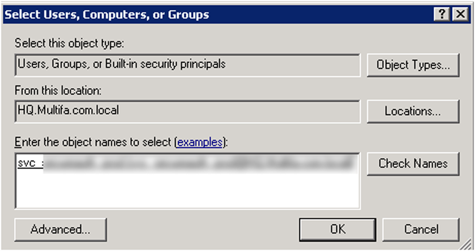Open Advanced search options
The height and width of the screenshot is (251, 475).
pyautogui.click(x=60, y=230)
